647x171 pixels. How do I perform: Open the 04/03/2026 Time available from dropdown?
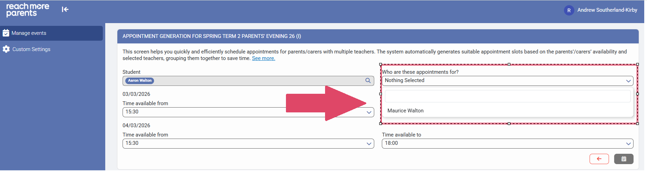pos(248,143)
